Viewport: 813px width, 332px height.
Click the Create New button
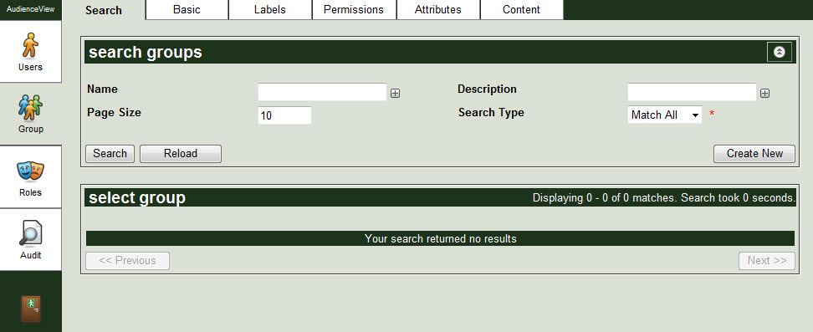[754, 154]
